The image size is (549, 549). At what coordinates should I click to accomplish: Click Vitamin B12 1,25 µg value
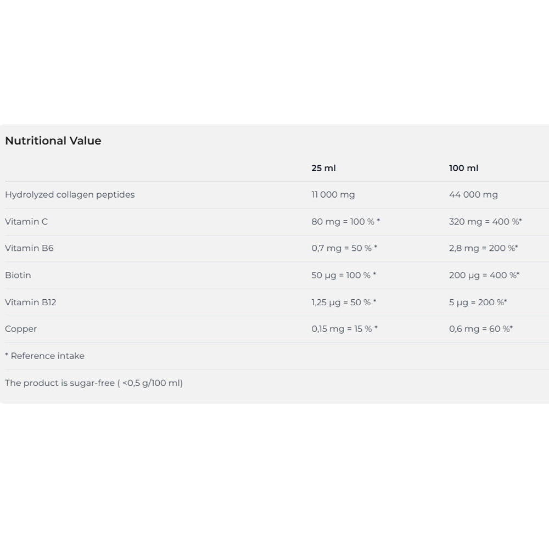tap(343, 302)
